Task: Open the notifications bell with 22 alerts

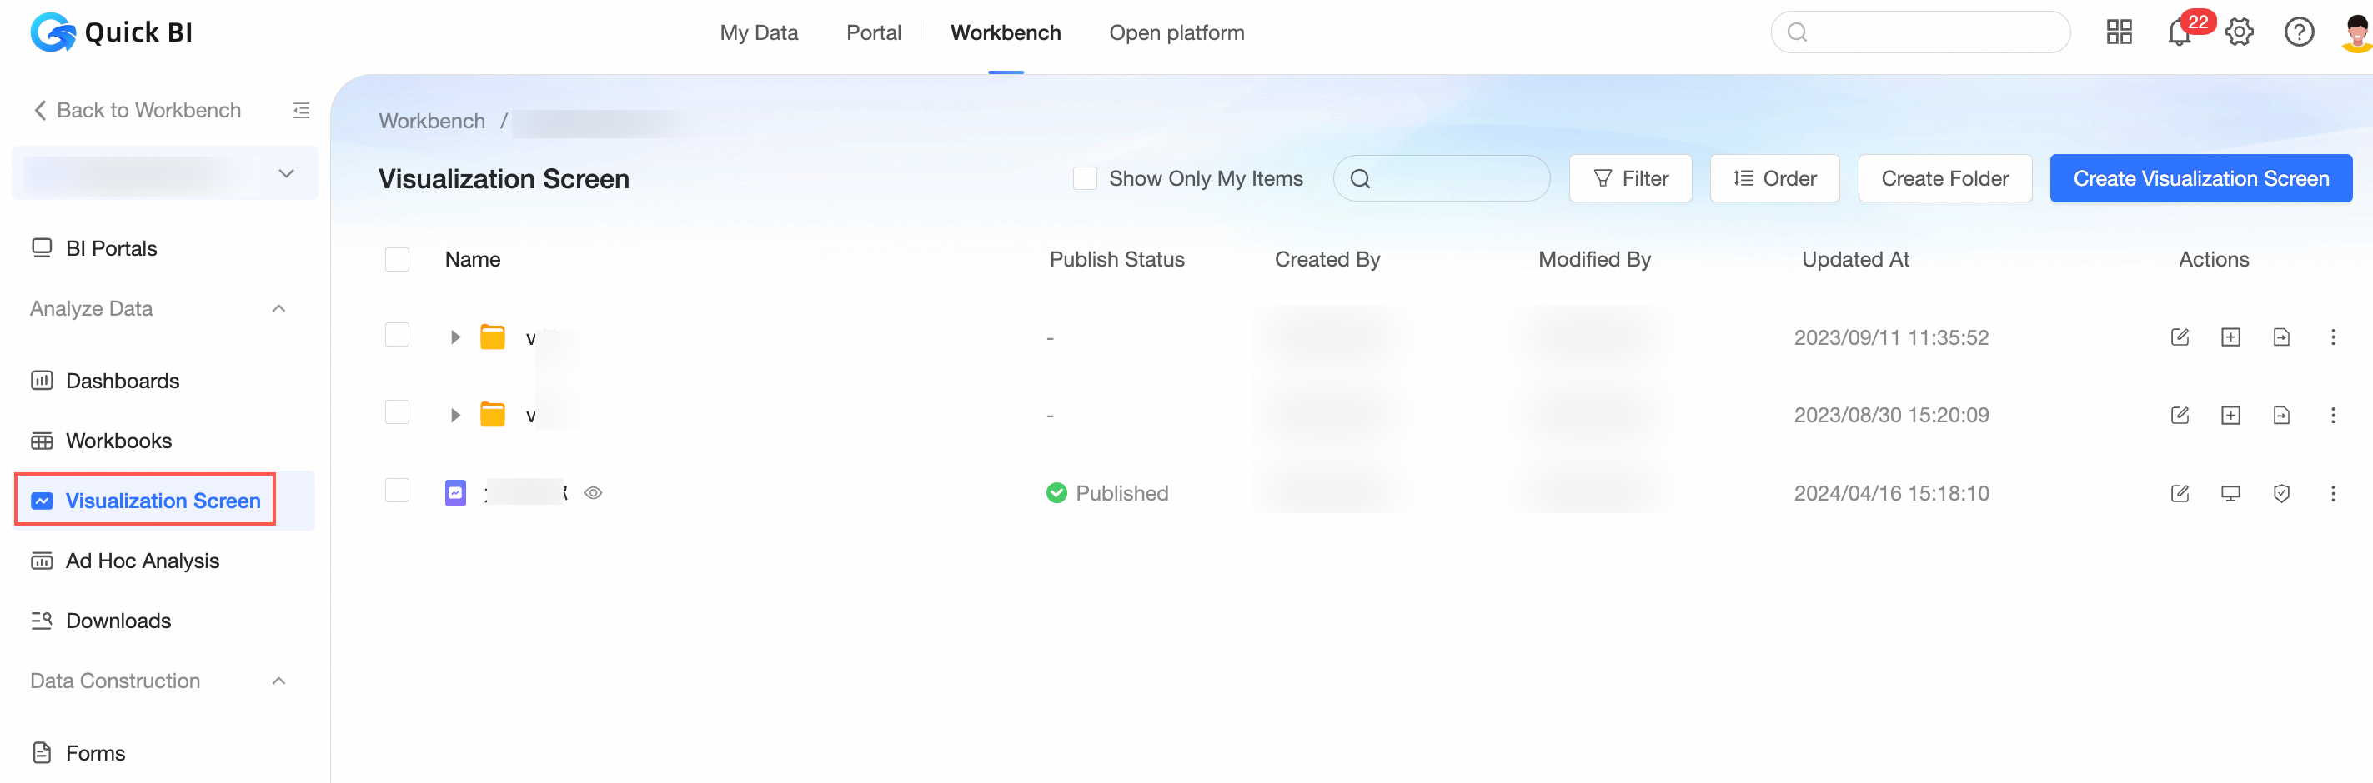Action: tap(2180, 32)
